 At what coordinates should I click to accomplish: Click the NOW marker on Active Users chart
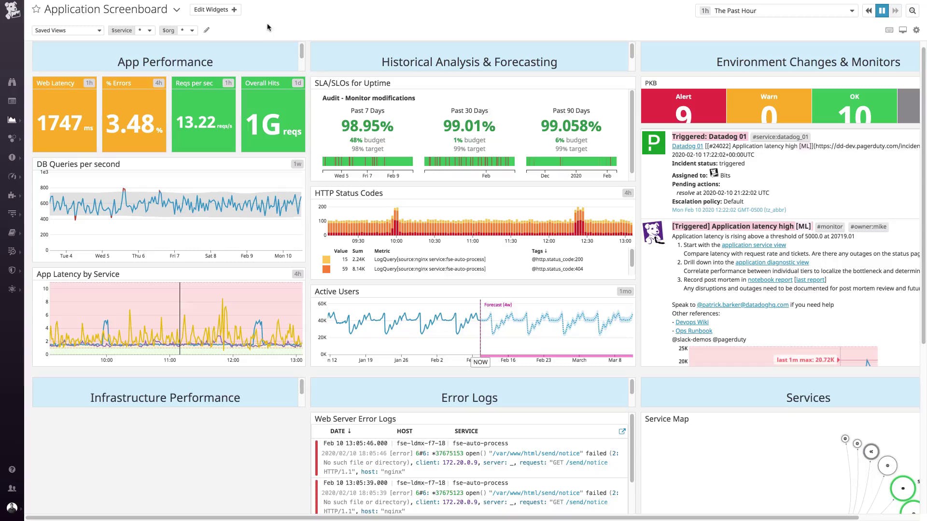[x=480, y=362]
